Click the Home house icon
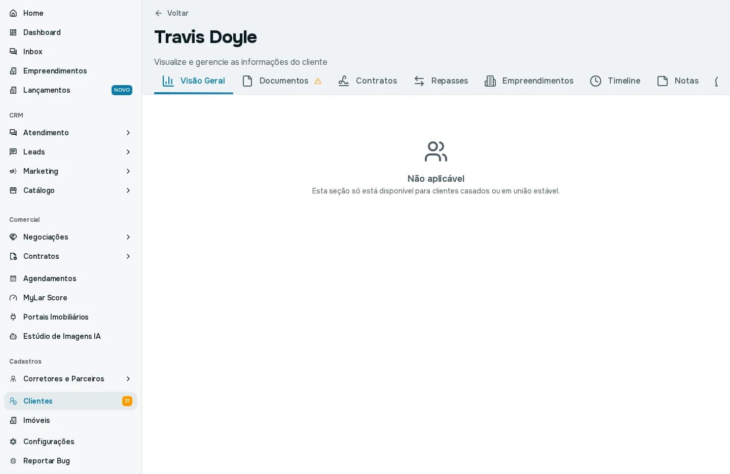This screenshot has width=730, height=474. point(13,13)
